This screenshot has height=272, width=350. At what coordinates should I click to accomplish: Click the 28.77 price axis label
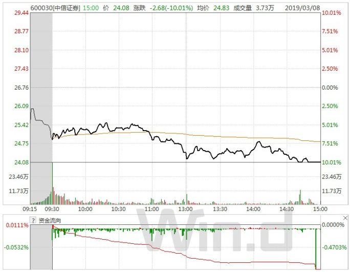coord(21,31)
